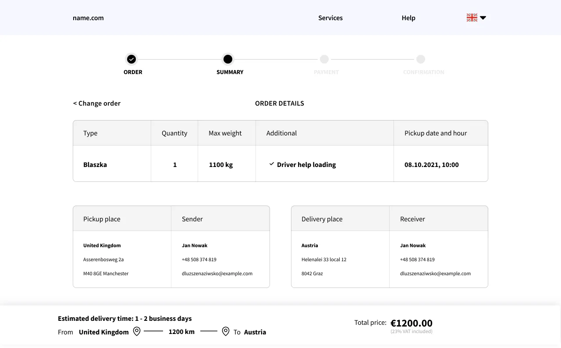
Task: Click the Sender email address
Action: [217, 273]
